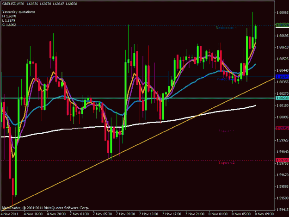Click the dark red 1.60015 price tag
289x217 pixels.
pos(282,128)
